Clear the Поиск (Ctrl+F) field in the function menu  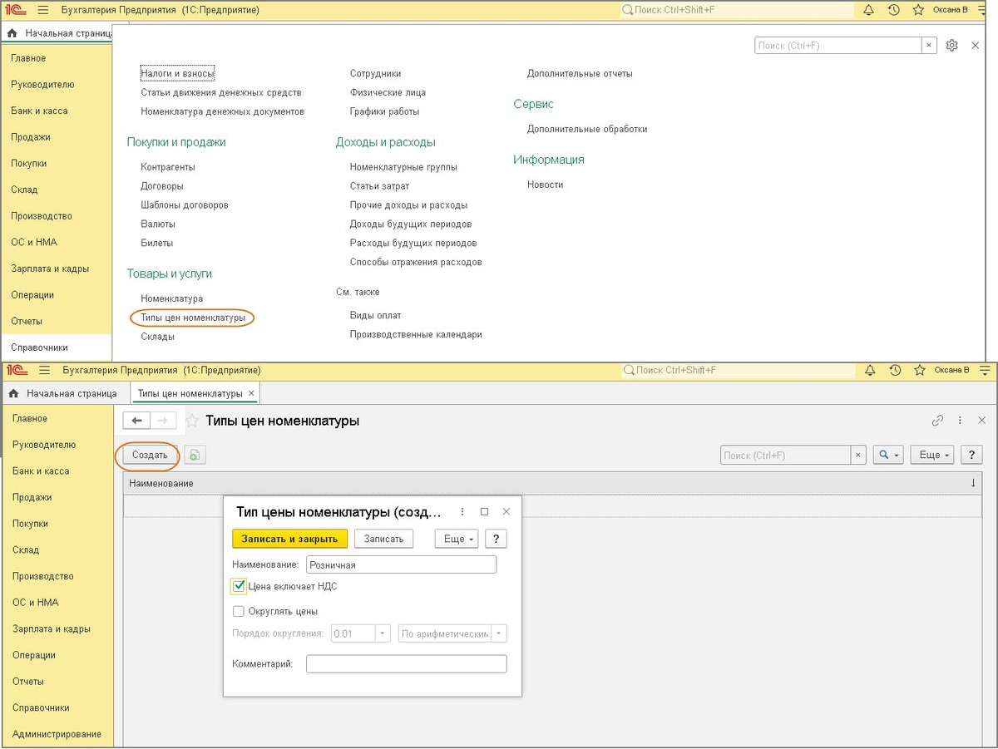tap(928, 46)
